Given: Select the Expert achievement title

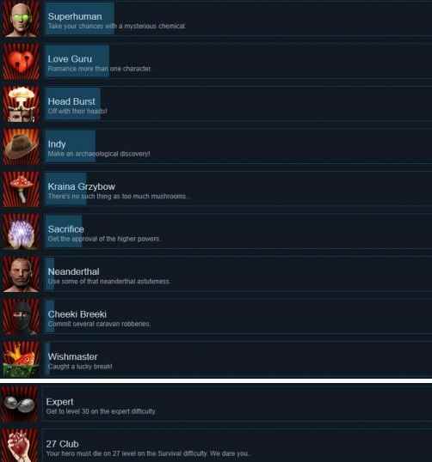Looking at the screenshot, I should [x=59, y=402].
